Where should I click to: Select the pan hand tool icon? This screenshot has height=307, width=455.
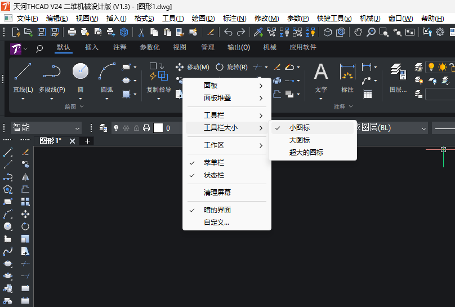click(x=358, y=32)
